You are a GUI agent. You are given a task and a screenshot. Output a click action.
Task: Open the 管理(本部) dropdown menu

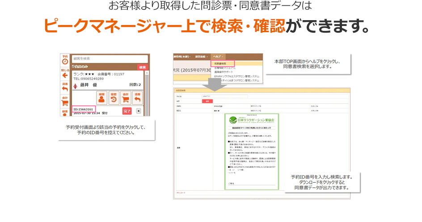point(182,56)
